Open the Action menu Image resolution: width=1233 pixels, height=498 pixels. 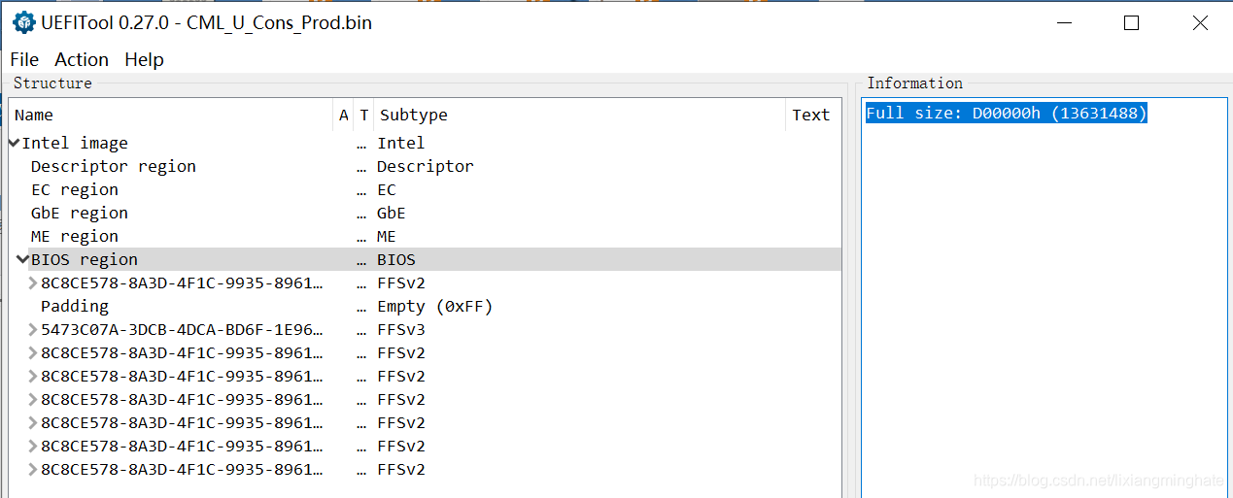pos(82,59)
